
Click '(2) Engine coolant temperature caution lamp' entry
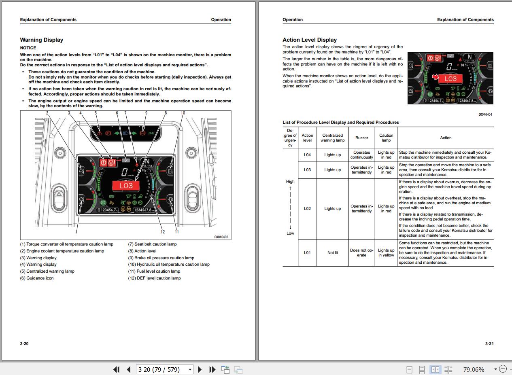tap(62, 251)
